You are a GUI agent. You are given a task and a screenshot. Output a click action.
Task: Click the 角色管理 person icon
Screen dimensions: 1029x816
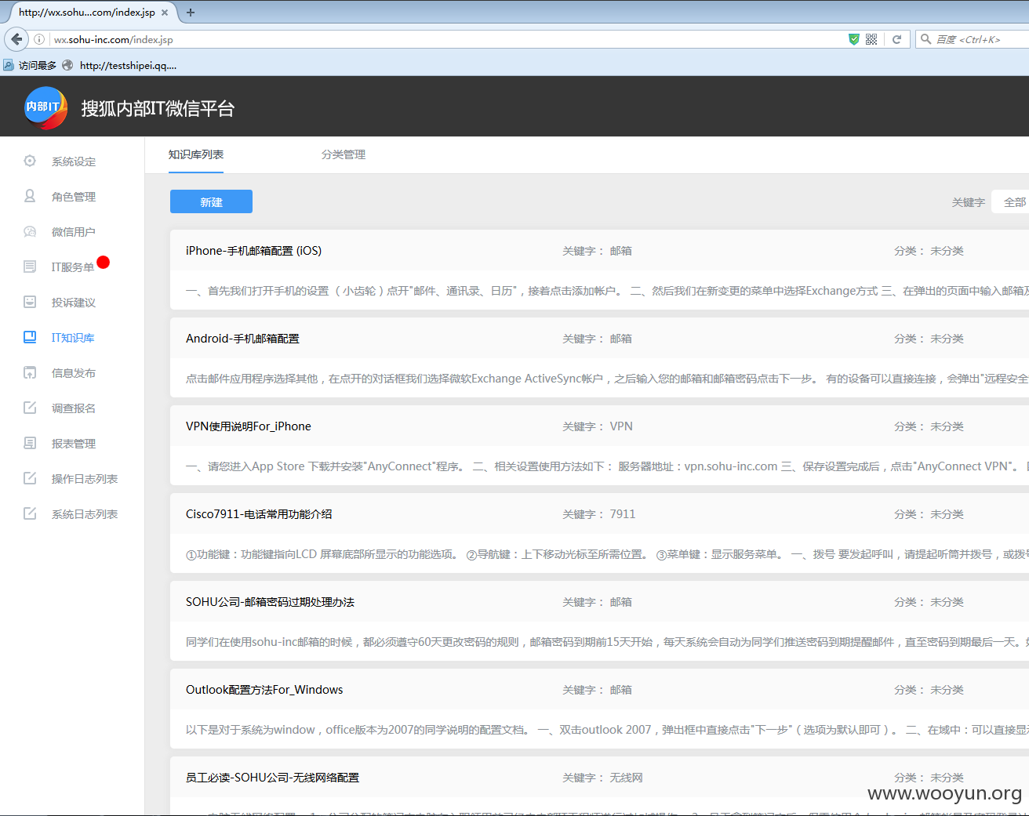pyautogui.click(x=30, y=196)
